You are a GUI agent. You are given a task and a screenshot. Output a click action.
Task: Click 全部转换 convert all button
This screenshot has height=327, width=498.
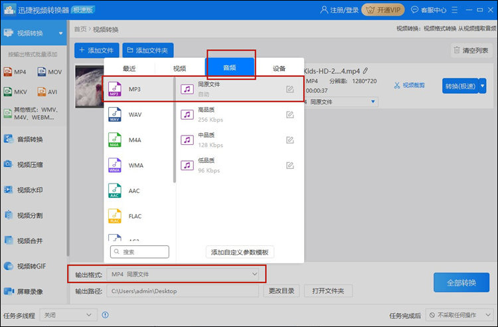461,282
